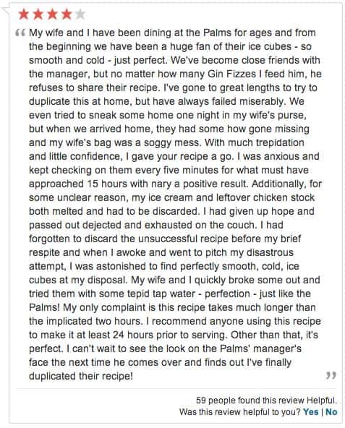Click the 'tepid tap water' line

coord(170,294)
